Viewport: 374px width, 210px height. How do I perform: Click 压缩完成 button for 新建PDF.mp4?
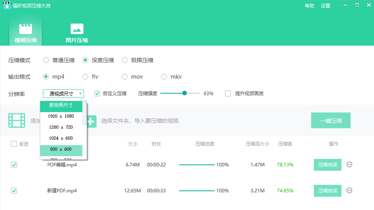click(x=328, y=191)
